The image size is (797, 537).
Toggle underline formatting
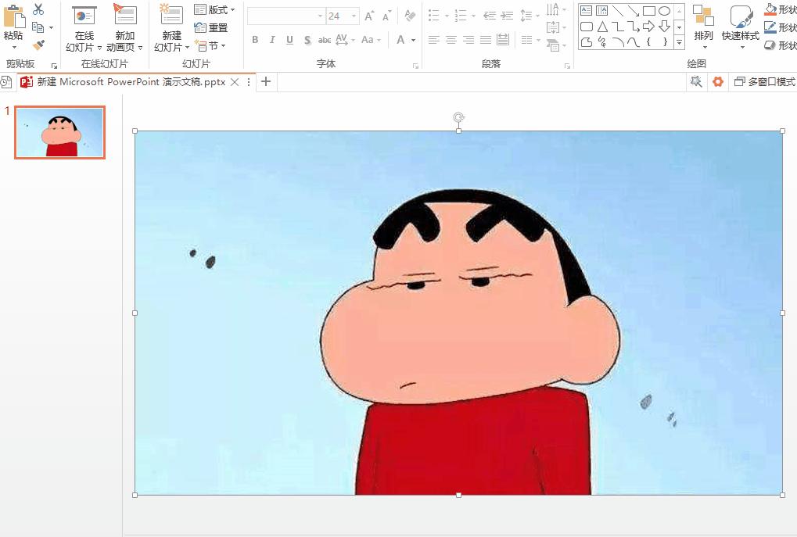[289, 39]
